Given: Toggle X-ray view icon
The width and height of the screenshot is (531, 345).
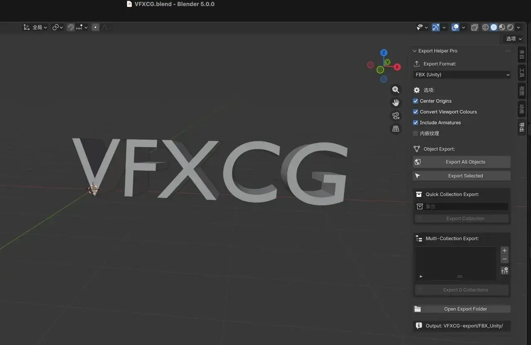Looking at the screenshot, I should click(475, 27).
